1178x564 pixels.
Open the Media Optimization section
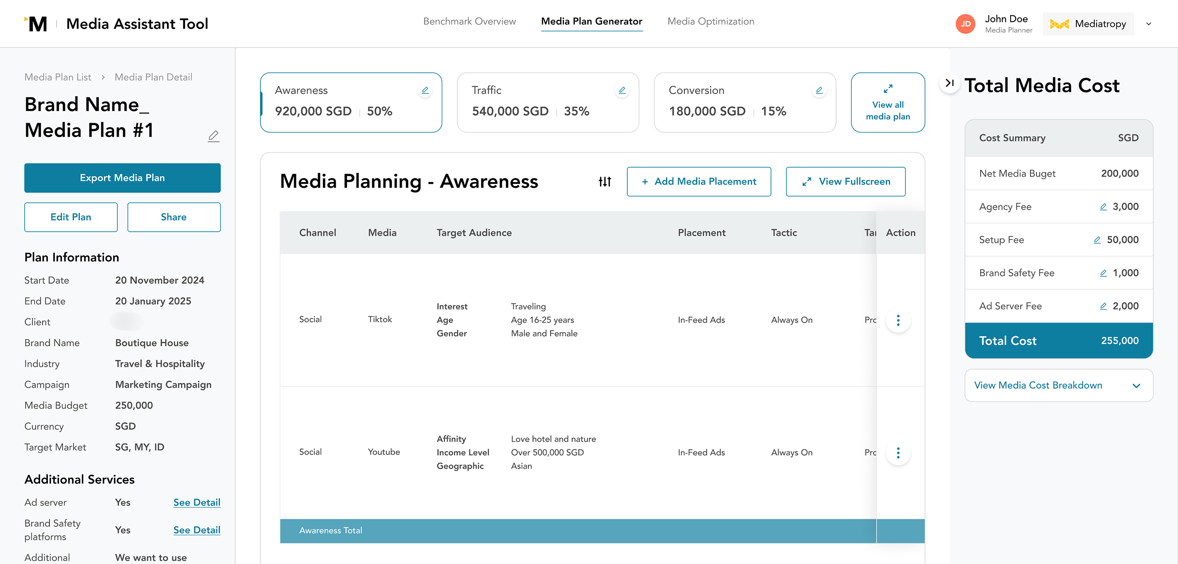pos(710,21)
